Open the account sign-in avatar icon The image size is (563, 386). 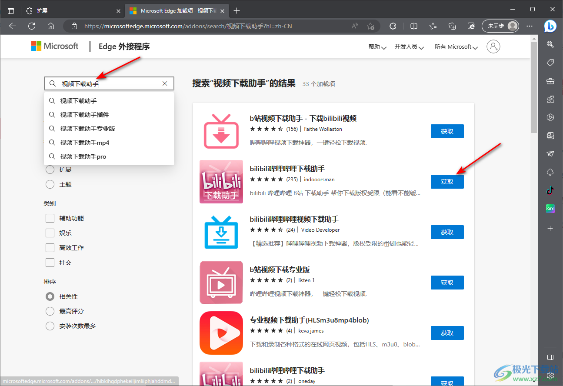(493, 47)
